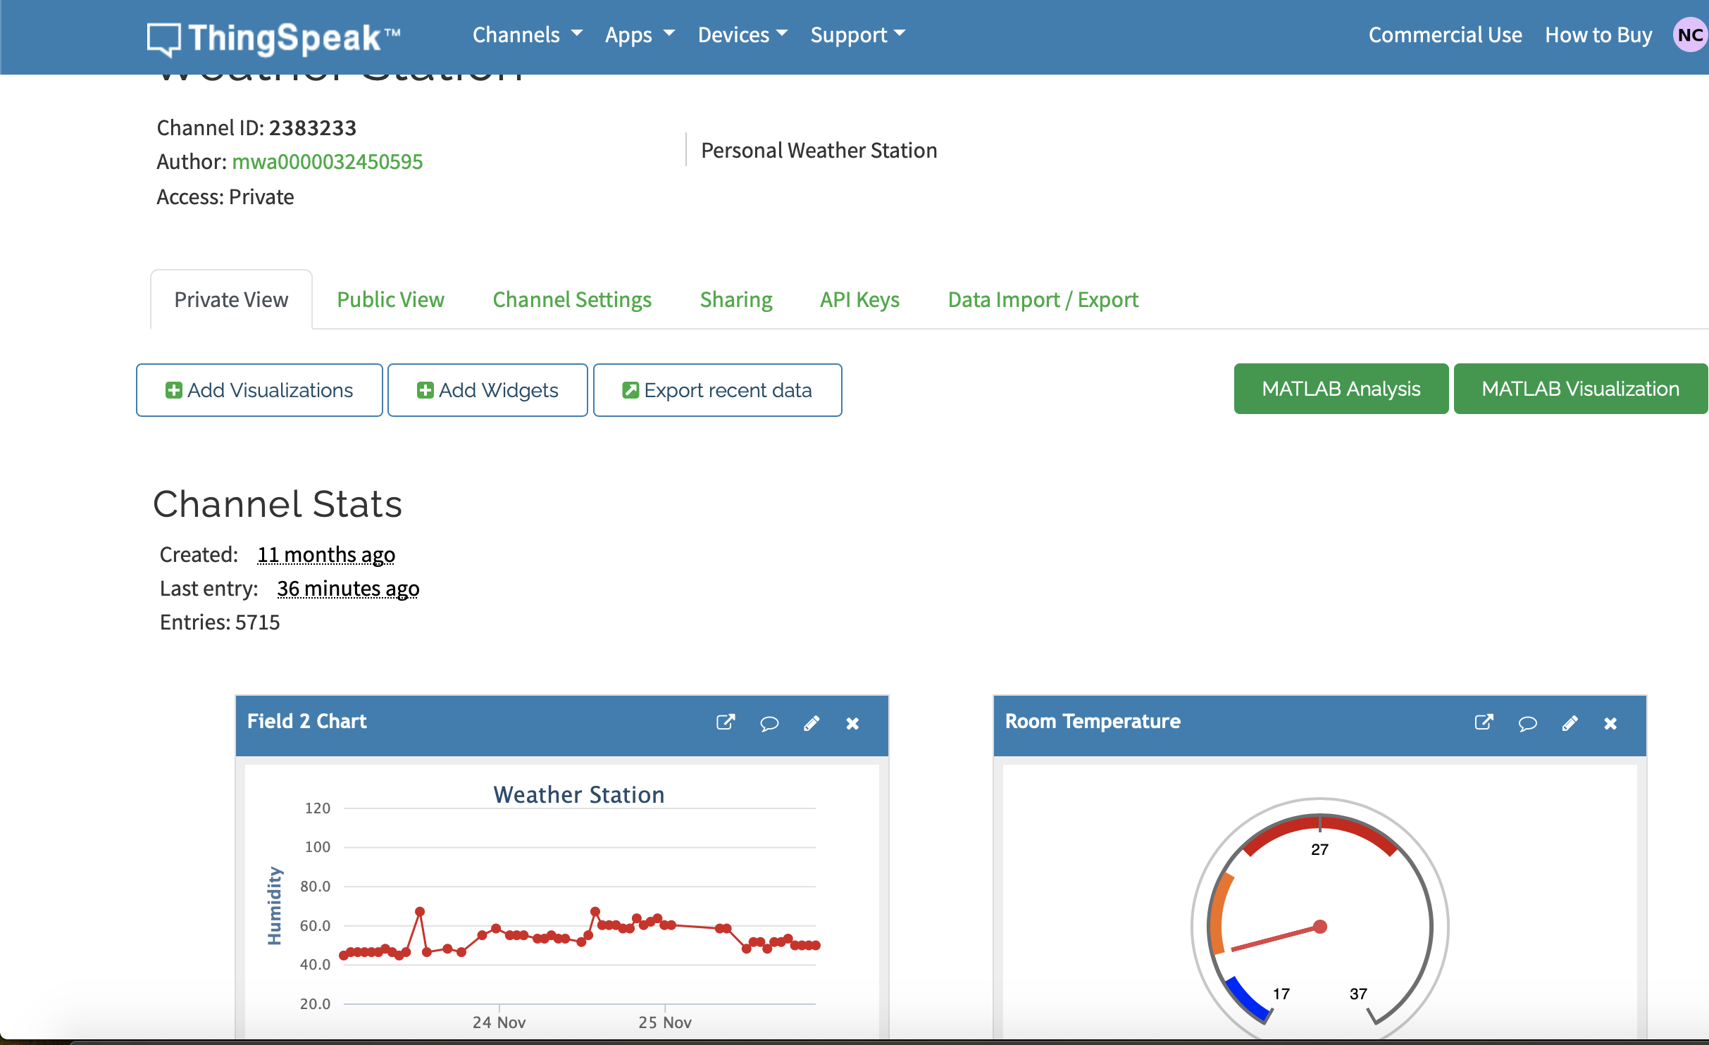This screenshot has width=1709, height=1045.
Task: Expand the Devices navigation dropdown
Action: click(x=741, y=35)
